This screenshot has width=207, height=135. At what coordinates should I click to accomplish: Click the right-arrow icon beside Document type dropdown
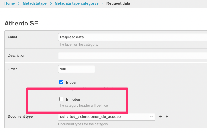pyautogui.click(x=160, y=117)
